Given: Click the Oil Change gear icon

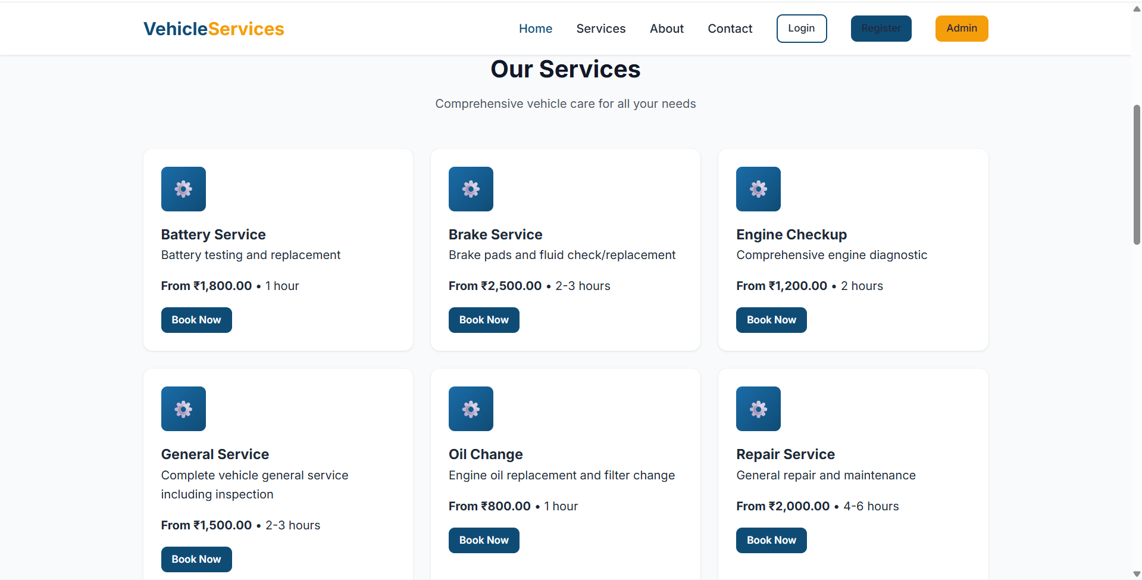Looking at the screenshot, I should coord(471,409).
